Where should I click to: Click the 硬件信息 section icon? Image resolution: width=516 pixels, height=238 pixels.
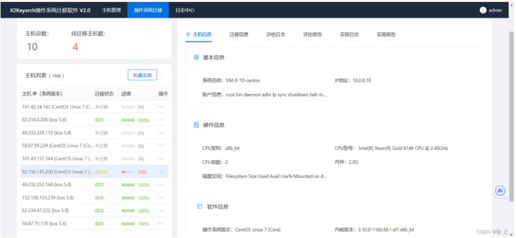coord(196,125)
